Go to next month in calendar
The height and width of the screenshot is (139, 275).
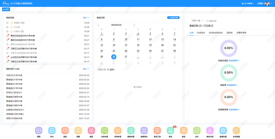click(134, 25)
